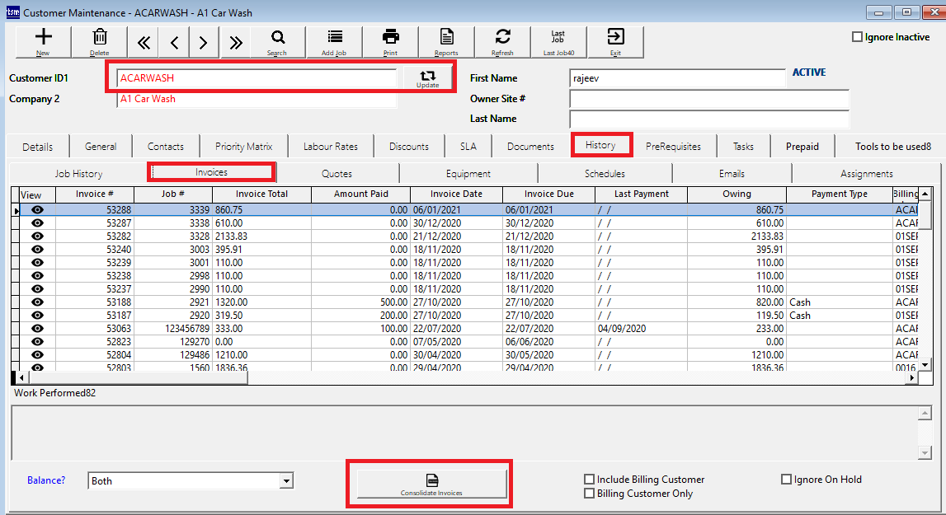The image size is (946, 515).
Task: Click the Add Job list icon
Action: [334, 40]
